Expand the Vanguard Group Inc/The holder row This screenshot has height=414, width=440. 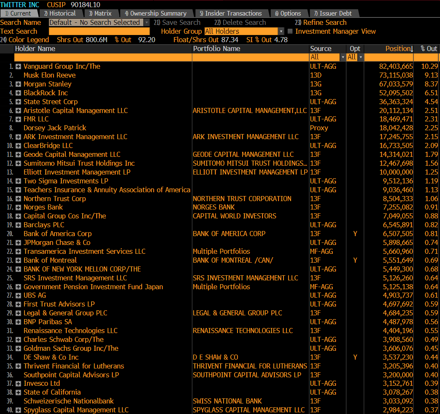pyautogui.click(x=18, y=67)
